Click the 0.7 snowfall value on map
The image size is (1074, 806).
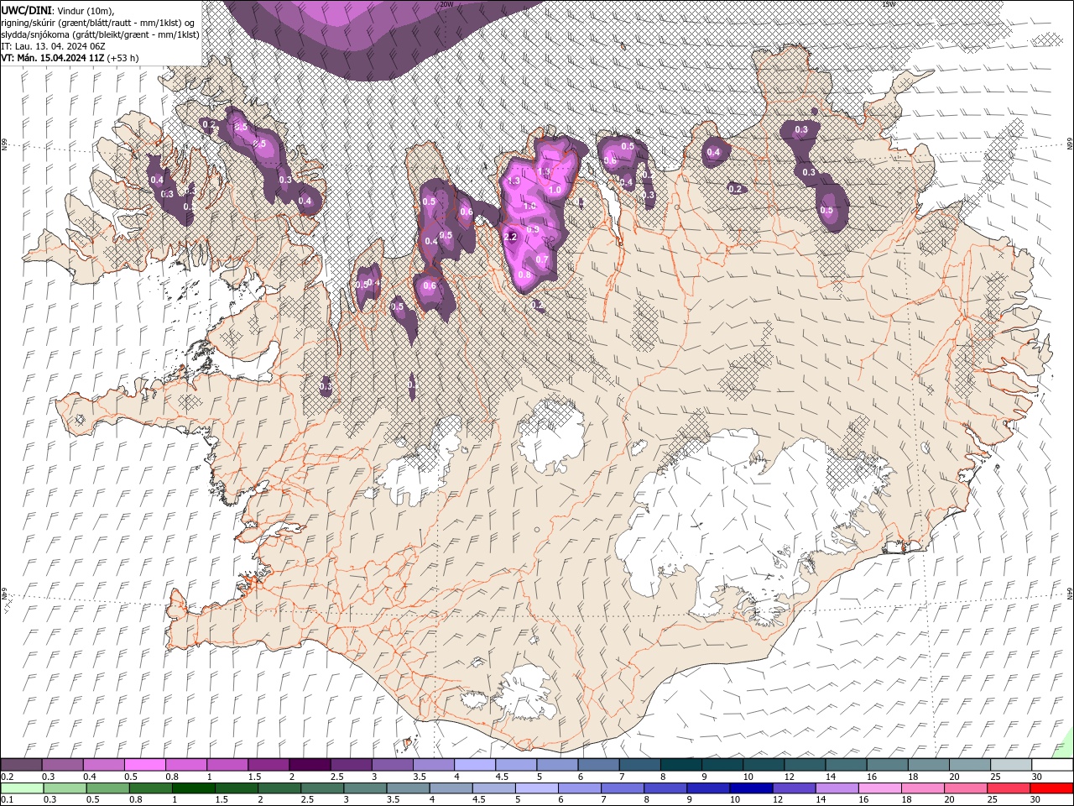(x=542, y=259)
